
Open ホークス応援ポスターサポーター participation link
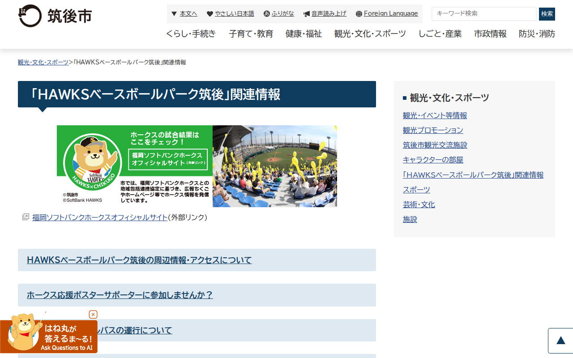point(120,295)
